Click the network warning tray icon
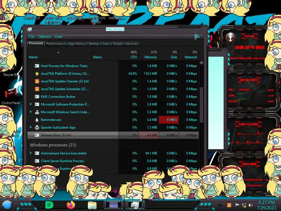The image size is (281, 211). pos(244,205)
